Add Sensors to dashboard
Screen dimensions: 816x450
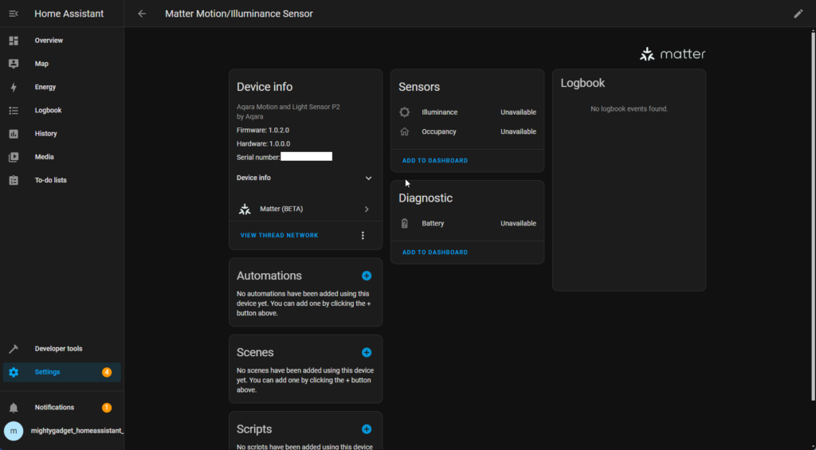point(434,161)
